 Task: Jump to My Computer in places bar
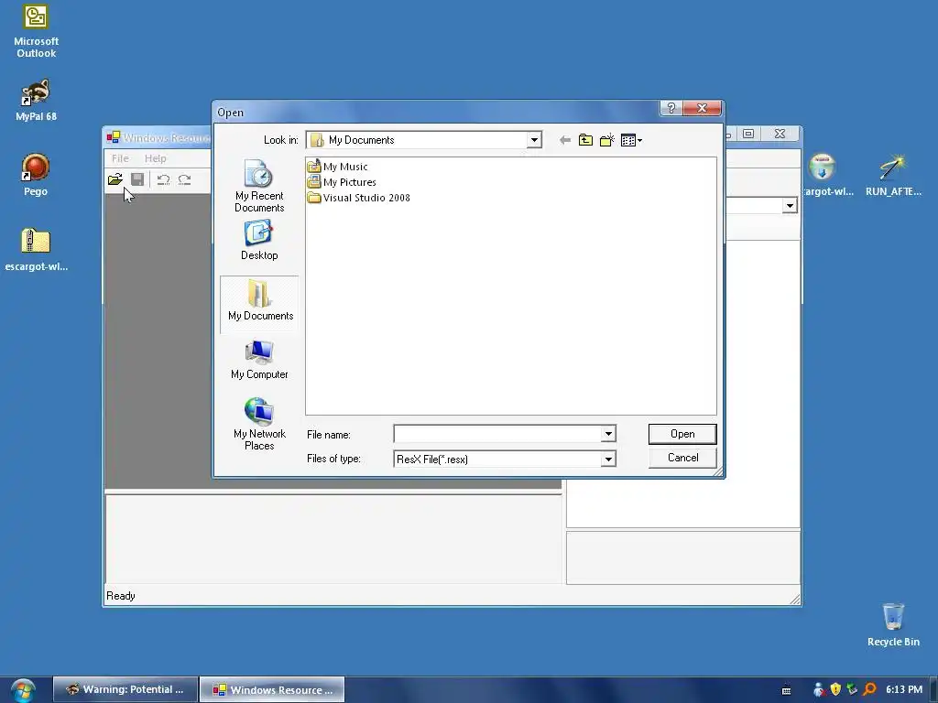click(x=259, y=360)
